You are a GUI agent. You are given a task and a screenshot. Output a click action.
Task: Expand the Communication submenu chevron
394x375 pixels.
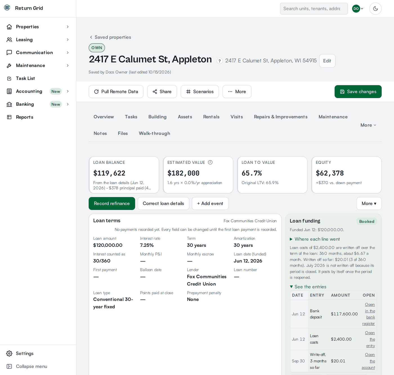68,53
